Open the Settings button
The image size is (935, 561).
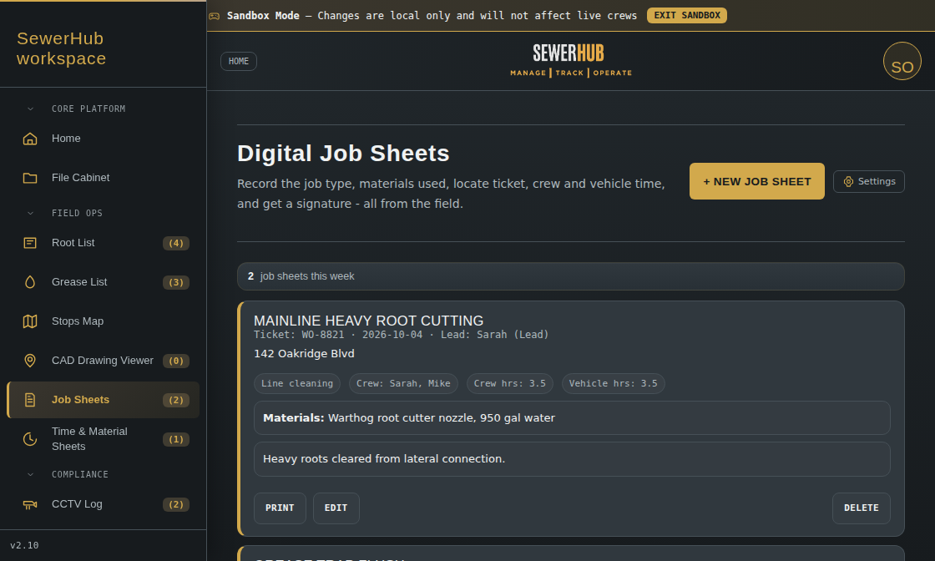[x=869, y=181]
